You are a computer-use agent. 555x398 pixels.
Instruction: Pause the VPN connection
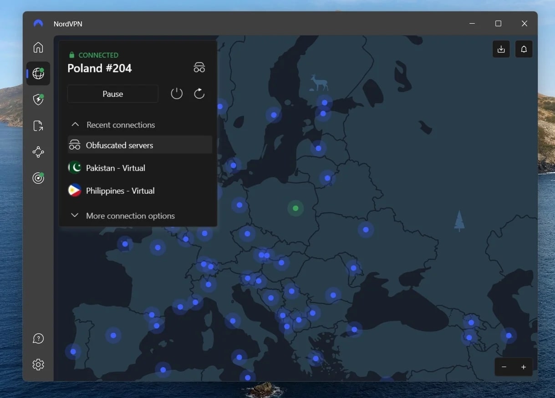(112, 94)
